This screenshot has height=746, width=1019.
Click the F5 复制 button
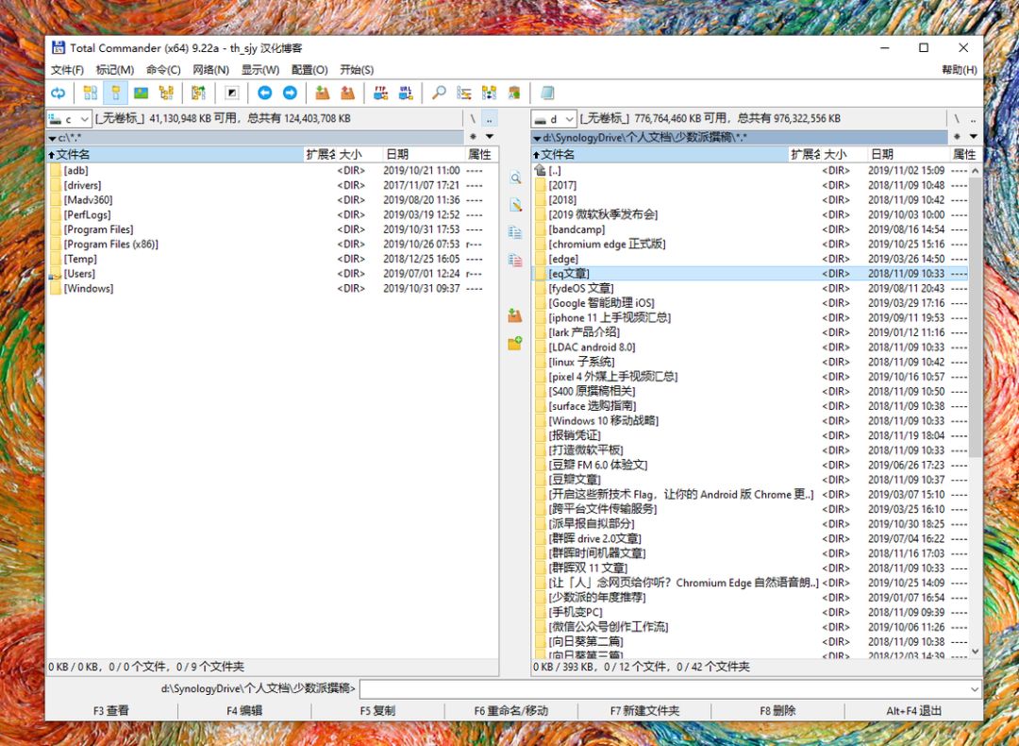point(377,711)
